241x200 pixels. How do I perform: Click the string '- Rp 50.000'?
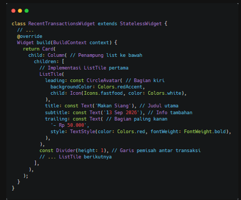[x=69, y=125]
